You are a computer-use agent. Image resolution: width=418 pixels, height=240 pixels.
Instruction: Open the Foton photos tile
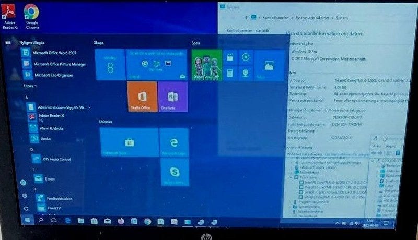pos(269,65)
